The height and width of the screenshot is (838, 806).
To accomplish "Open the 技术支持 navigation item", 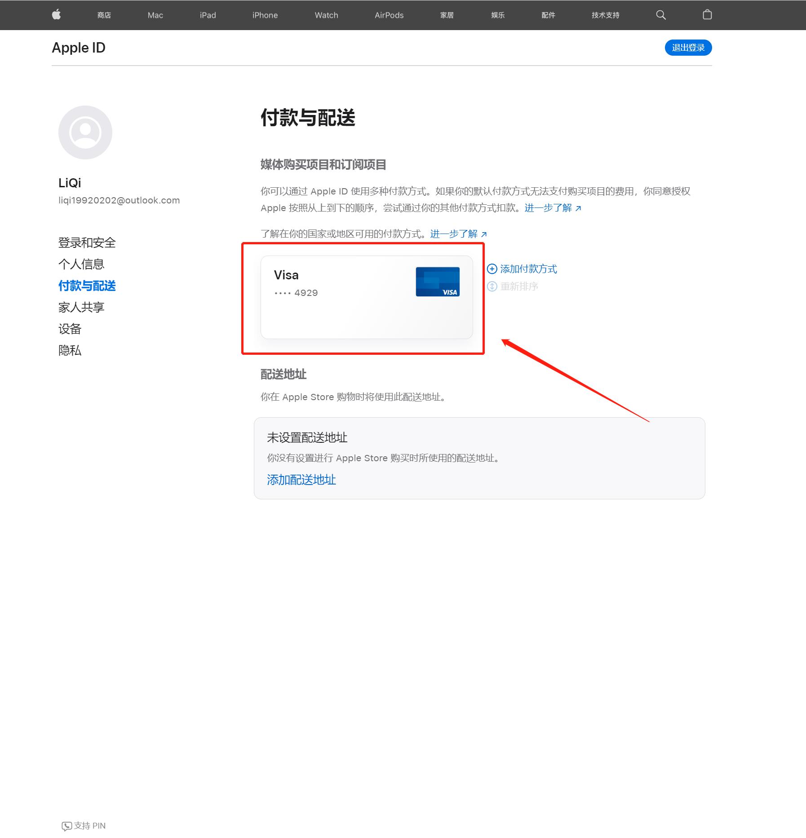I will pyautogui.click(x=605, y=15).
